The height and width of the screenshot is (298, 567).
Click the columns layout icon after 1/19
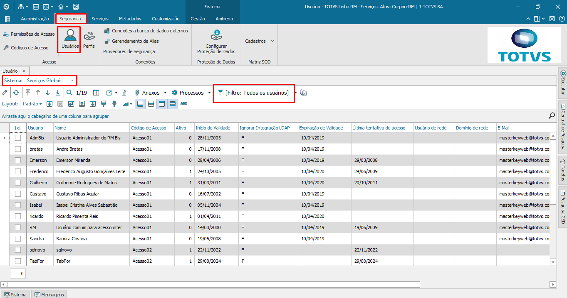pos(96,93)
